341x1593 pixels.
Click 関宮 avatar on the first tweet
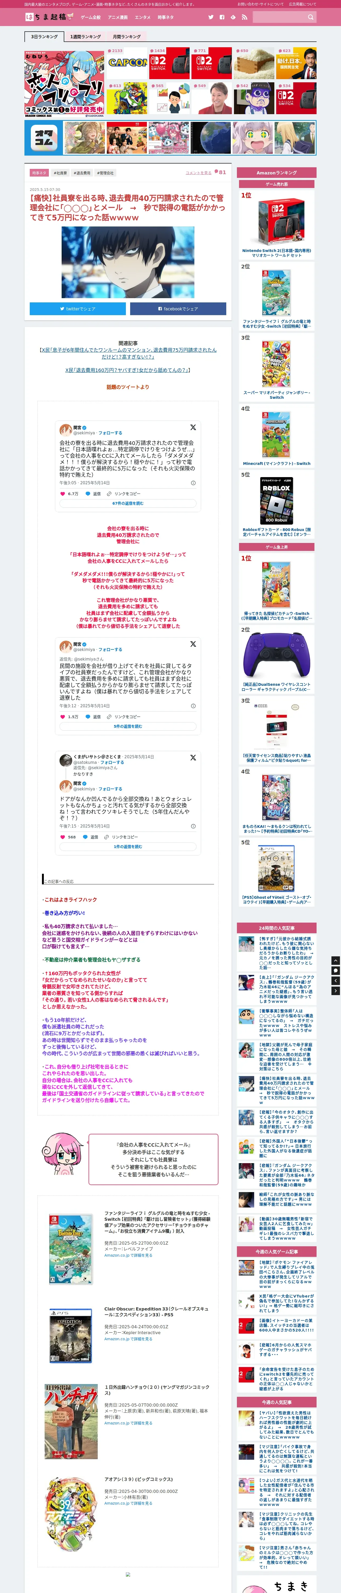[x=66, y=430]
